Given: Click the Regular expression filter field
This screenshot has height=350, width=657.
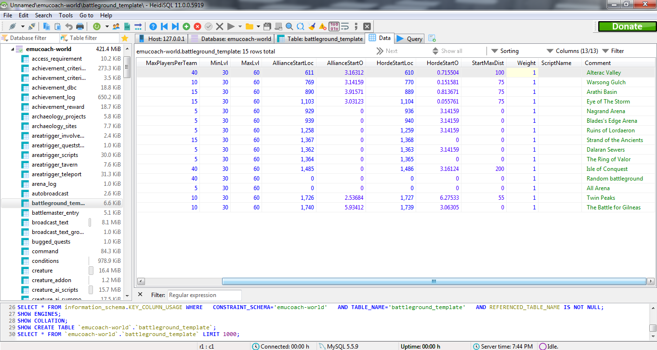Looking at the screenshot, I should [204, 295].
